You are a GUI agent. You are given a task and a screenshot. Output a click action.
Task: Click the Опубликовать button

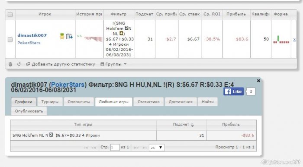coord(29,111)
